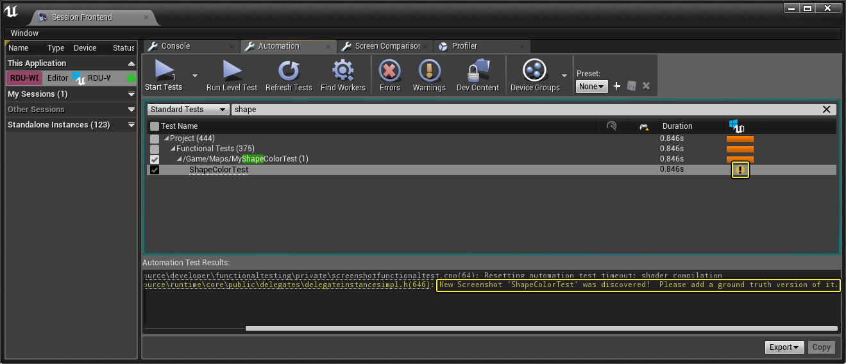
Task: Open the Preset None dropdown
Action: pyautogui.click(x=591, y=87)
